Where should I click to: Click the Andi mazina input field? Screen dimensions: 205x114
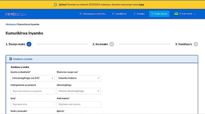(x=78, y=104)
